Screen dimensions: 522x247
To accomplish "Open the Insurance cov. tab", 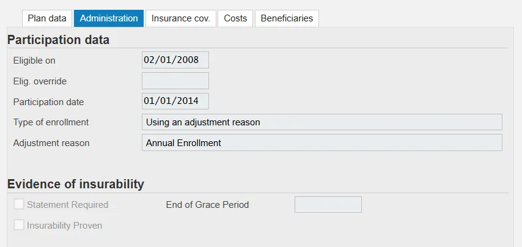I will (180, 18).
